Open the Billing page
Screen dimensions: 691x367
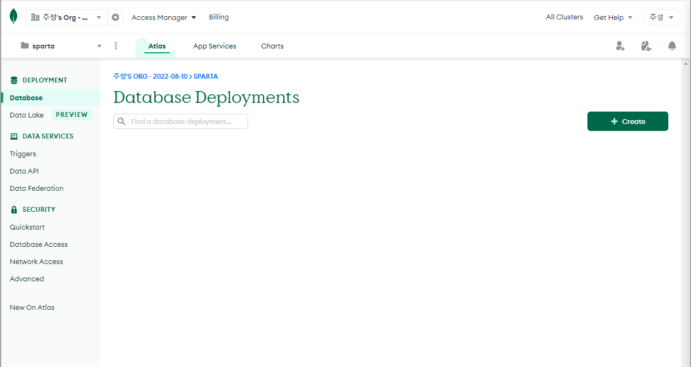click(x=219, y=17)
